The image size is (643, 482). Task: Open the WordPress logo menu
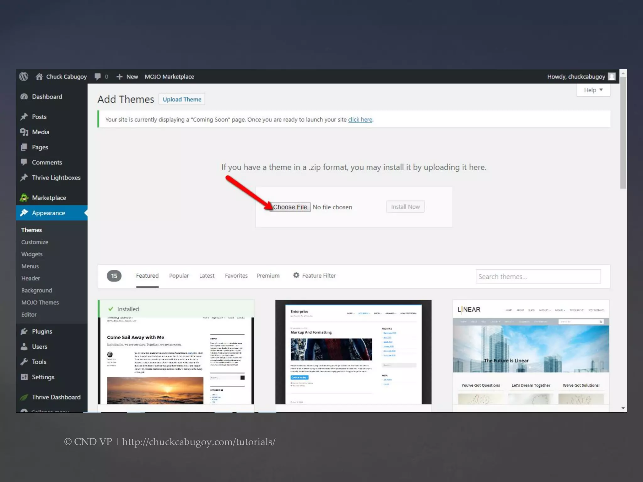coord(24,77)
